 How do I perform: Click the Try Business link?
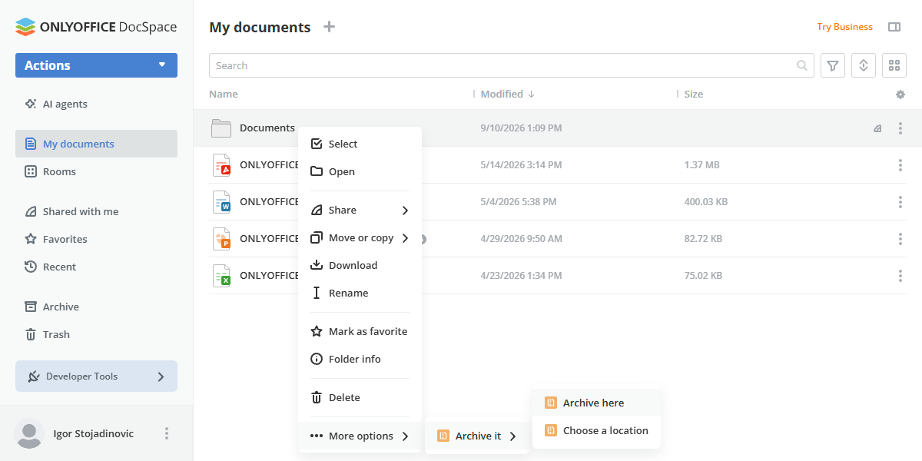844,27
